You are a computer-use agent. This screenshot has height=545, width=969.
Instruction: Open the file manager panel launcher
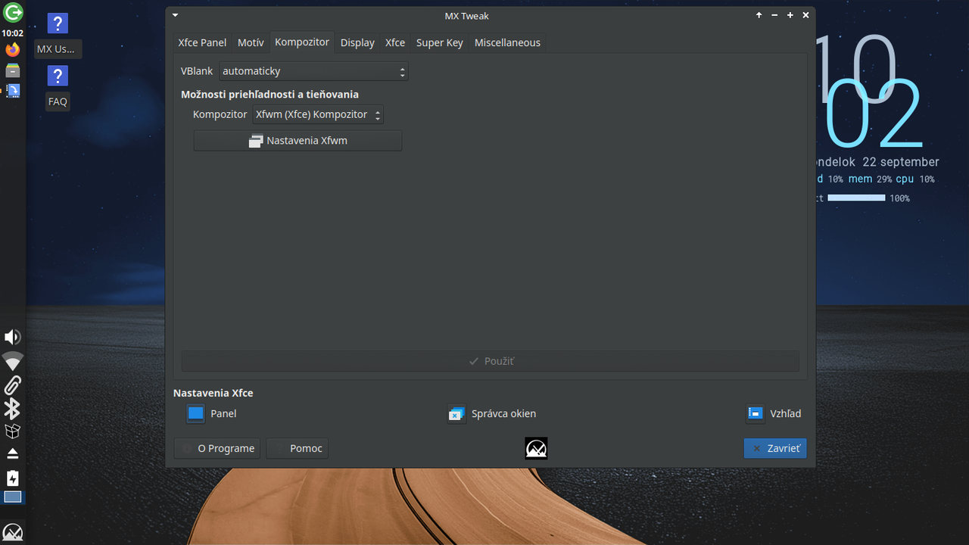(x=13, y=70)
